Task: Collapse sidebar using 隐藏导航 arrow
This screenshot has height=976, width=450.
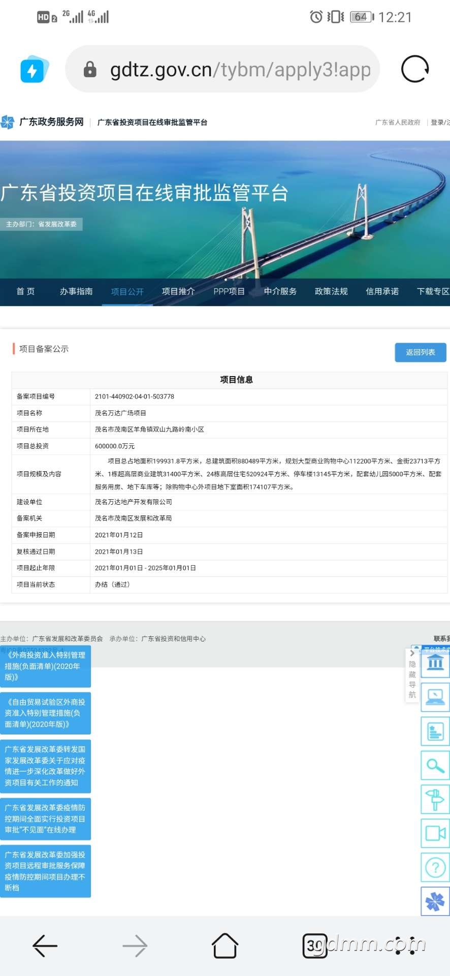Action: pyautogui.click(x=412, y=654)
